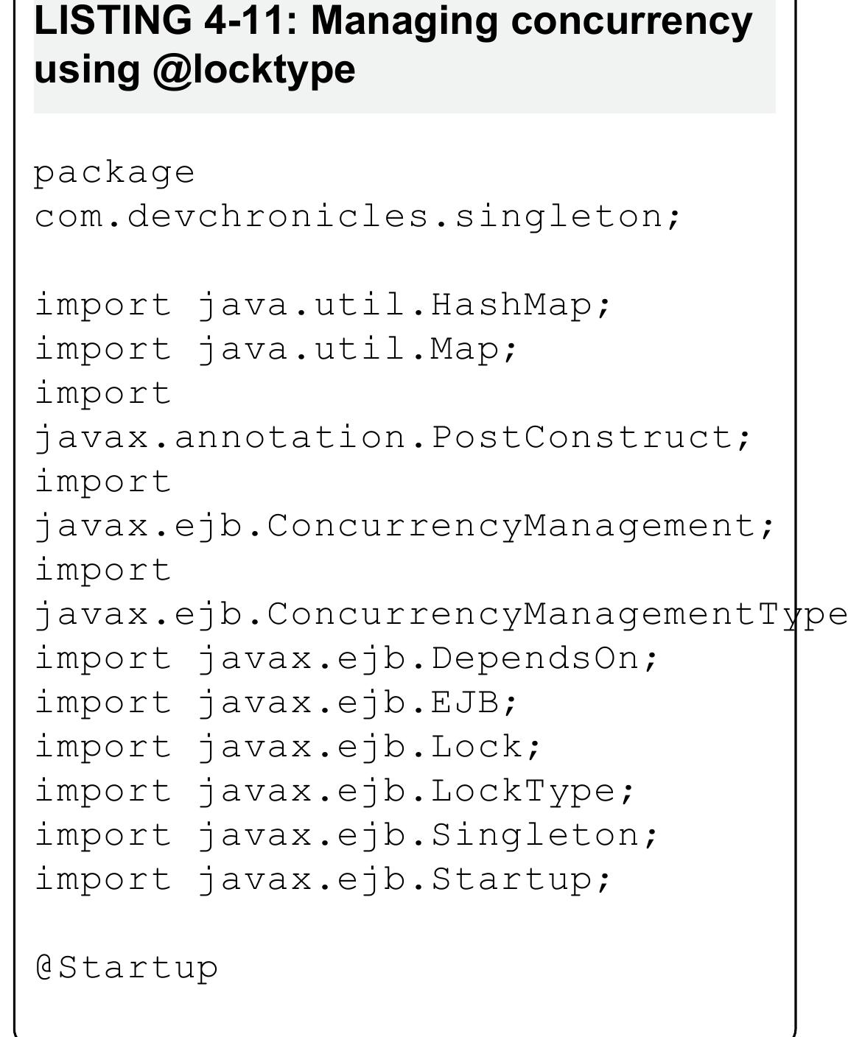Click the @Startup annotation
This screenshot has width=848, height=1037.
(127, 968)
